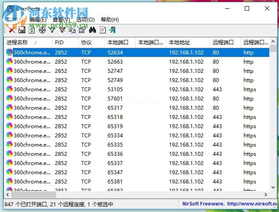The width and height of the screenshot is (279, 212).
Task: Click local port 65335 cell
Action: pyautogui.click(x=115, y=144)
